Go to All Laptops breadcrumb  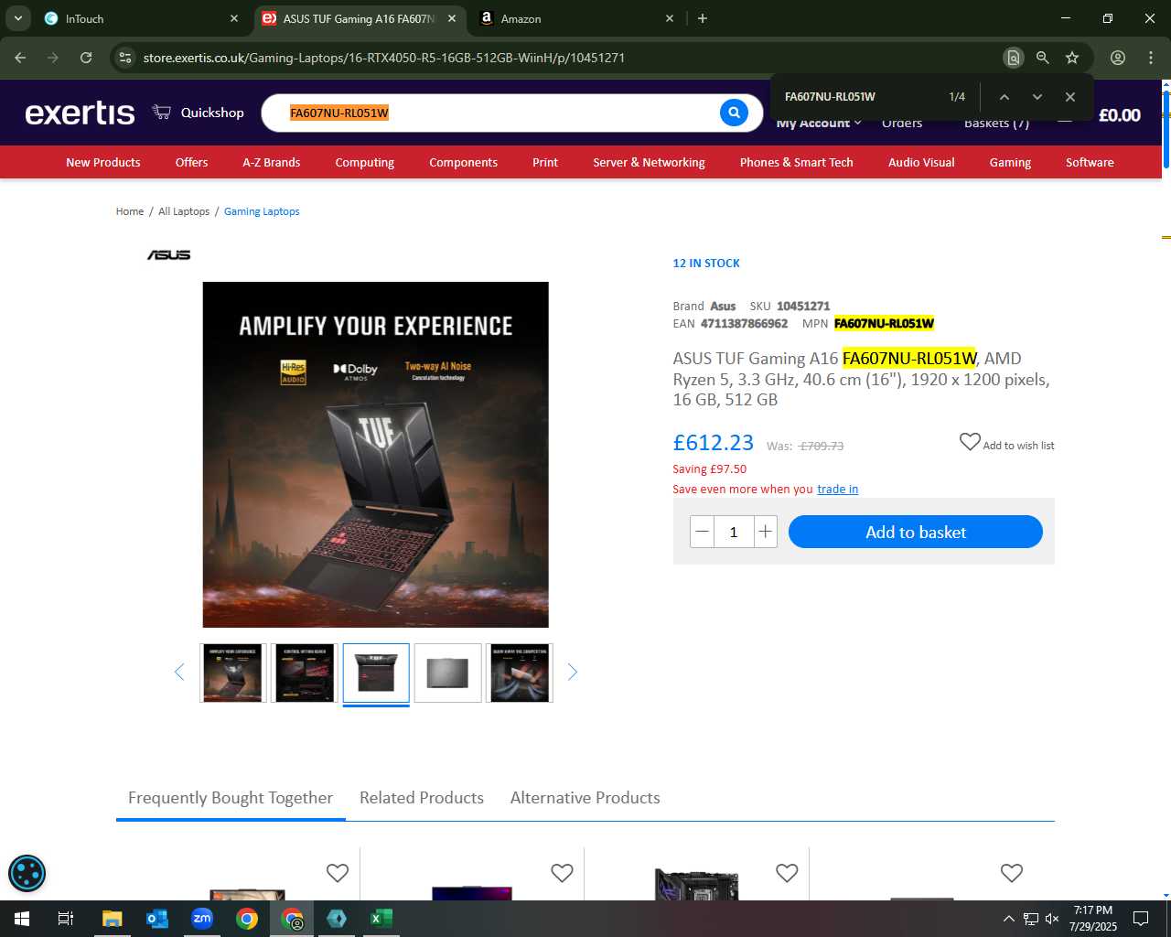point(184,211)
